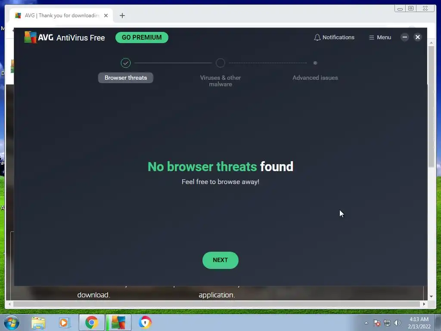This screenshot has width=441, height=331.
Task: Click the vertical scrollbar down arrow
Action: click(x=432, y=297)
